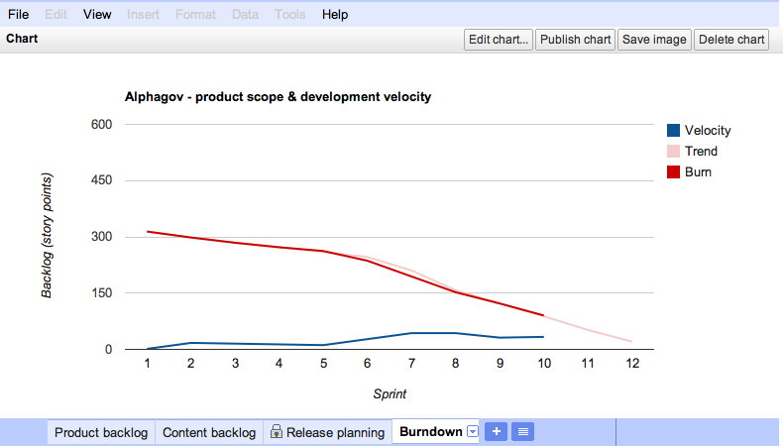
Task: Add a new sheet with the plus icon
Action: (x=496, y=431)
